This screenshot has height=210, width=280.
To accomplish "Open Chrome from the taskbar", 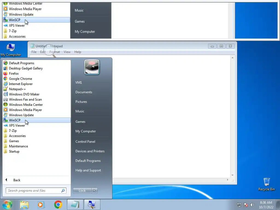I will pos(58,205).
